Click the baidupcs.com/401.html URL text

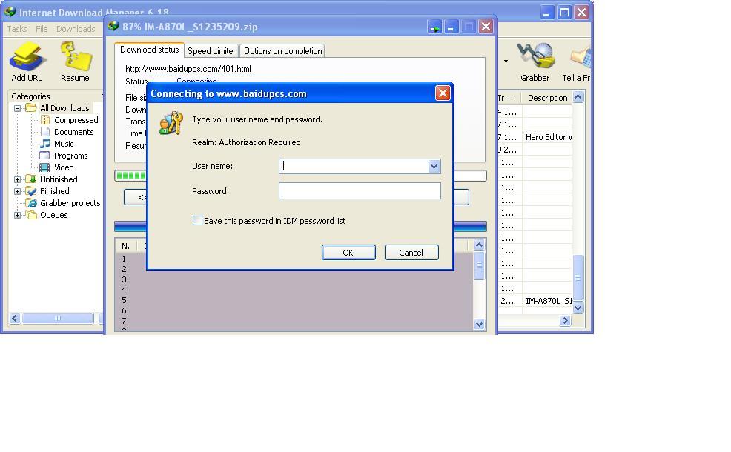[188, 68]
